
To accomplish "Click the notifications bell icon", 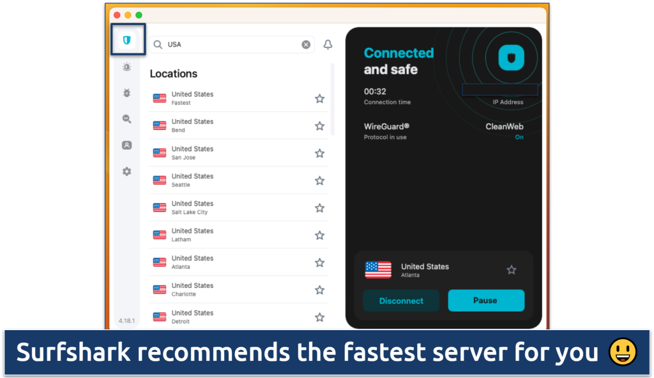I will coord(328,44).
